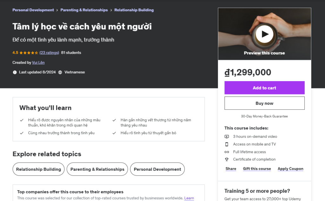Select the Relationship Building topic pill

point(38,169)
